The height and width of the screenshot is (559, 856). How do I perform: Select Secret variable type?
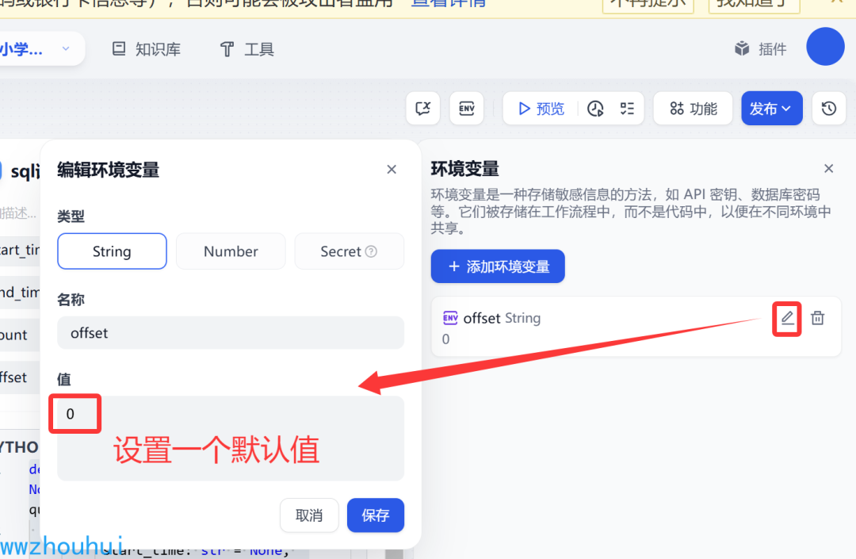point(349,251)
